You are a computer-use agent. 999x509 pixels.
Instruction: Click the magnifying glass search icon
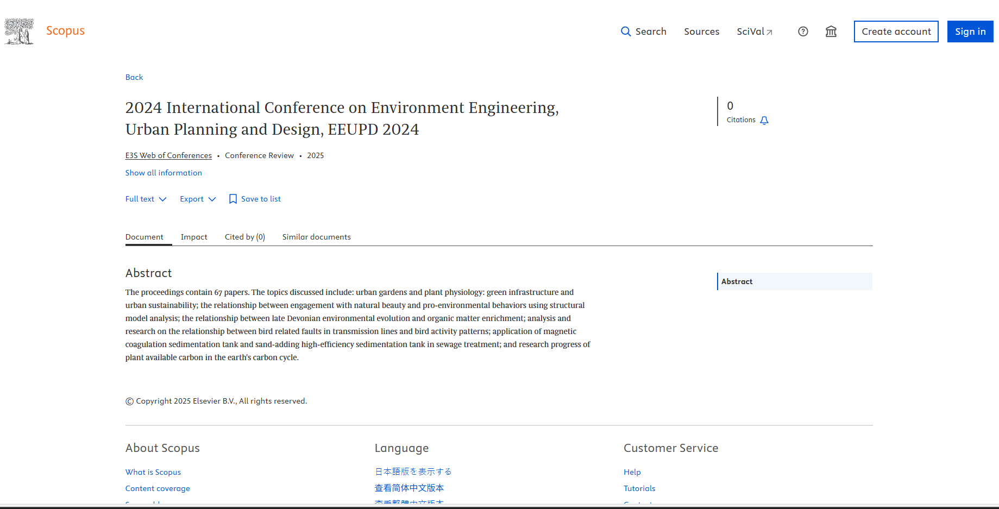click(x=626, y=32)
